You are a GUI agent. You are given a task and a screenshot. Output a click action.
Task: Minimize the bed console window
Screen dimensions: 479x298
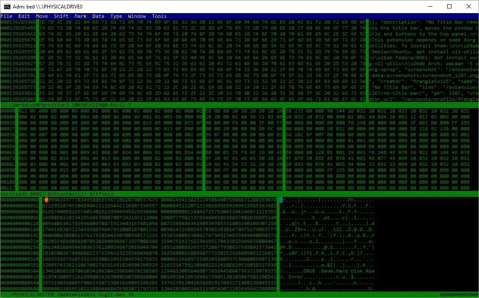(430, 6)
